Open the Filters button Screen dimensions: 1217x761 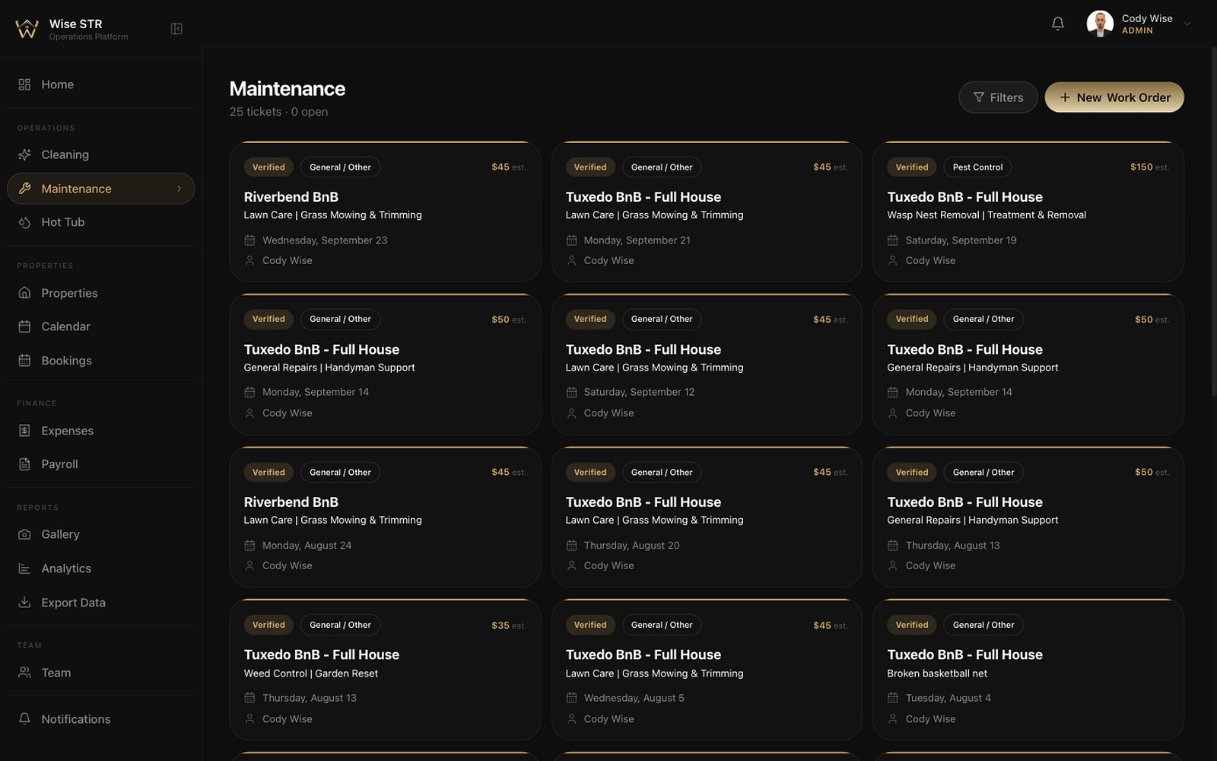[998, 97]
